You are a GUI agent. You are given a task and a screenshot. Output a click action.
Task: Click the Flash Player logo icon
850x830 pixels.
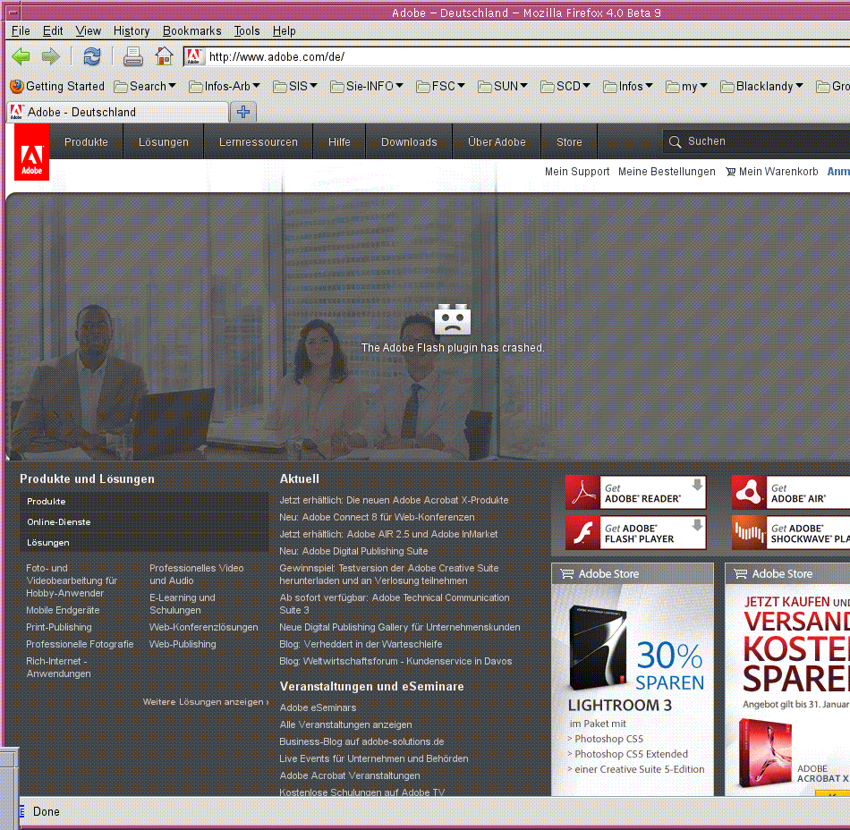pos(582,532)
